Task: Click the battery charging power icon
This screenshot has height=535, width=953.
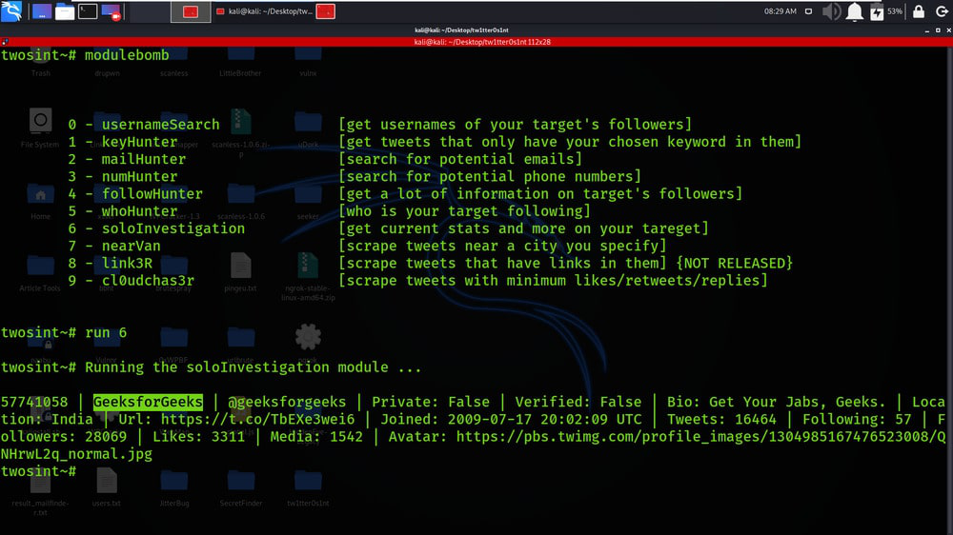Action: [x=877, y=11]
